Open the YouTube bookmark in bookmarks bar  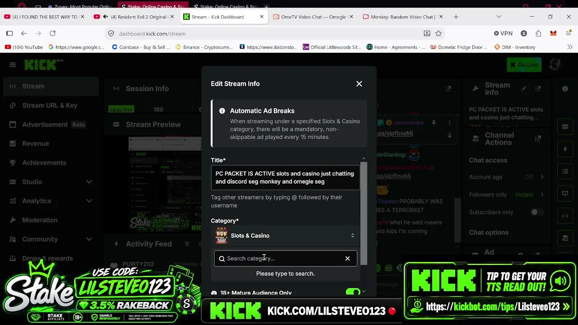point(24,47)
